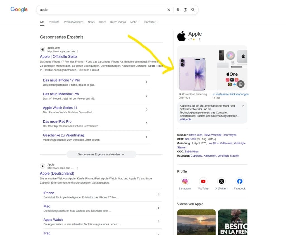
Task: Switch to the Bilder tab
Action: pyautogui.click(x=103, y=22)
